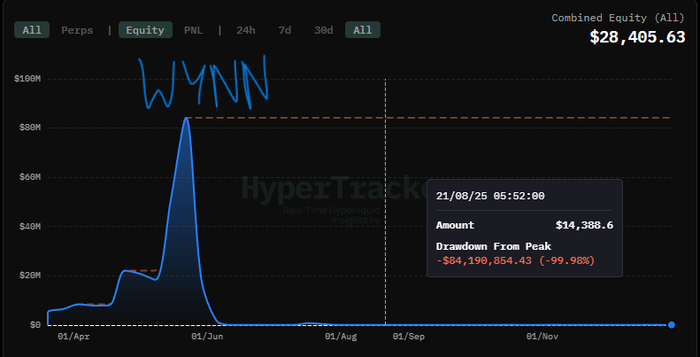Image resolution: width=700 pixels, height=357 pixels.
Task: Click the Combined Equity (All) label
Action: 618,18
